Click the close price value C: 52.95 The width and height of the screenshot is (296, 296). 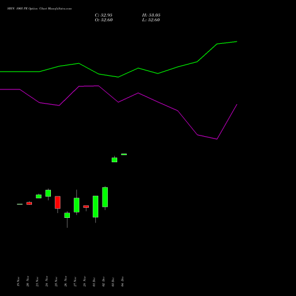[x=104, y=15]
